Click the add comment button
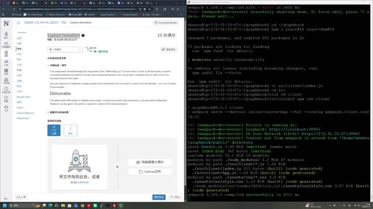 [169, 49]
